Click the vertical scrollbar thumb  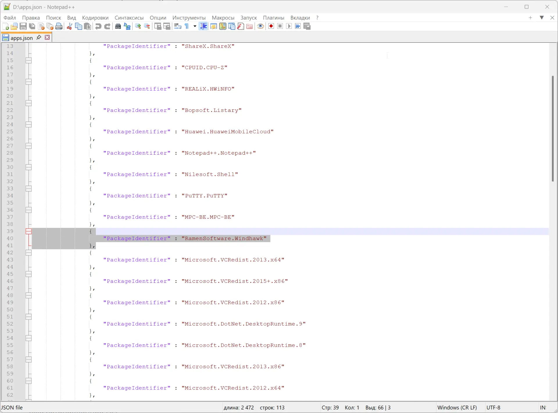click(x=553, y=128)
